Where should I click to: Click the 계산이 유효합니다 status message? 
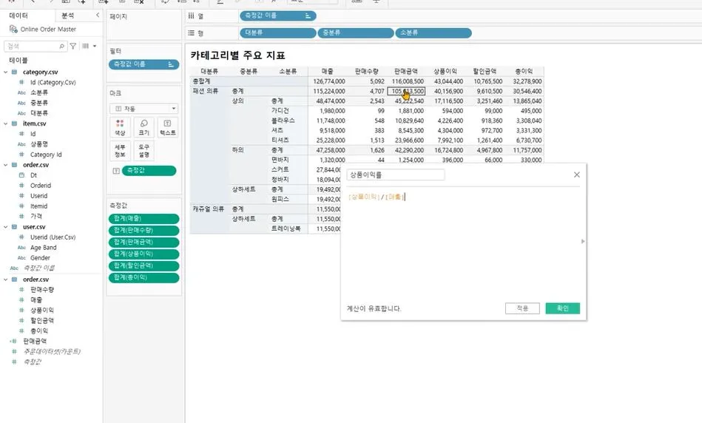point(374,308)
